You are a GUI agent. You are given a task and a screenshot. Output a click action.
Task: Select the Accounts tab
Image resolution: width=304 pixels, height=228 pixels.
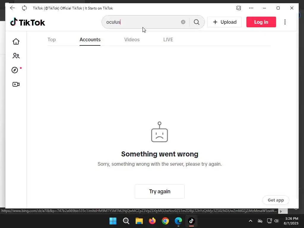[90, 39]
